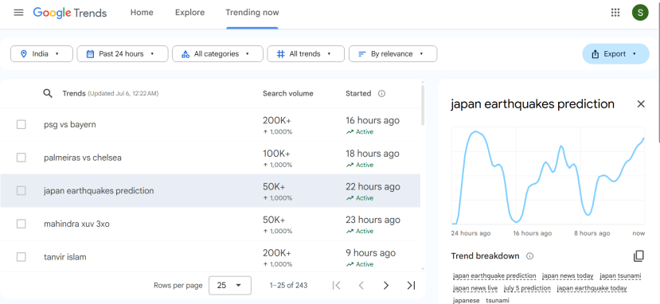The image size is (660, 304).
Task: Open the japan news today term
Action: pyautogui.click(x=568, y=276)
